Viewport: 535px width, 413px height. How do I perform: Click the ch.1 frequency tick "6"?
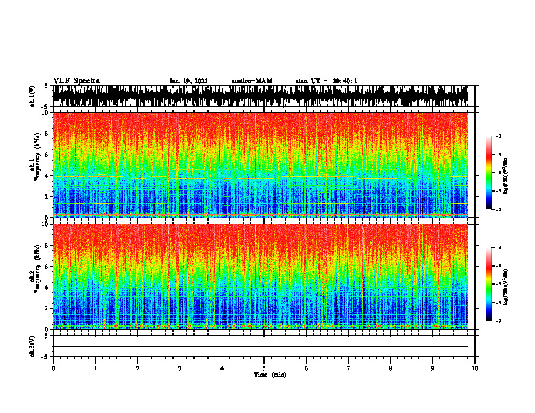(47, 155)
